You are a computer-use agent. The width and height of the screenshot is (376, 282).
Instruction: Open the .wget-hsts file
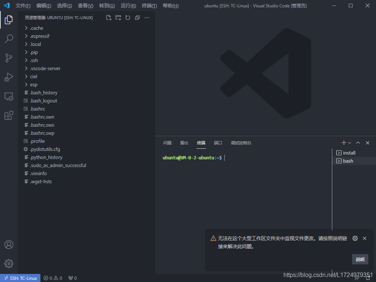click(87, 181)
